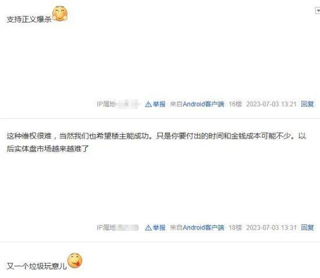Click the IP属地 label on the 16楼 post
The image size is (320, 278).
(x=106, y=104)
